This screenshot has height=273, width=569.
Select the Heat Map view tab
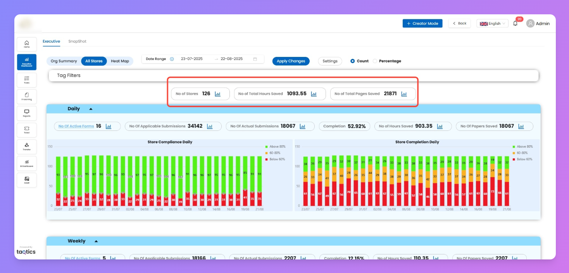coord(120,61)
